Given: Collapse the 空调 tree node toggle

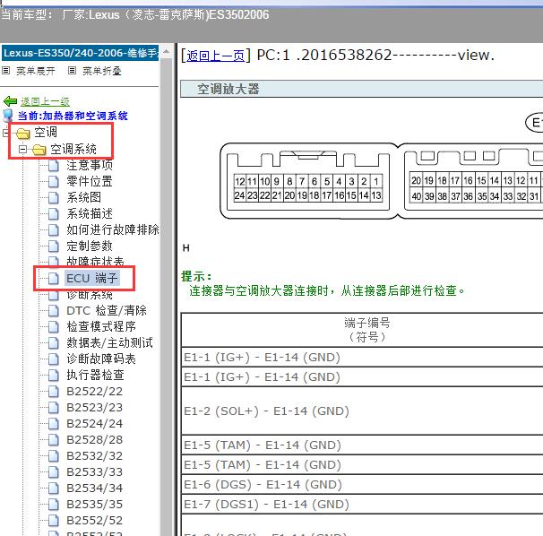Looking at the screenshot, I should [6, 133].
